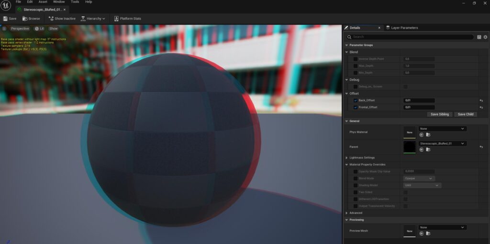Image resolution: width=490 pixels, height=244 pixels.
Task: Click the Save Child button
Action: 465,114
